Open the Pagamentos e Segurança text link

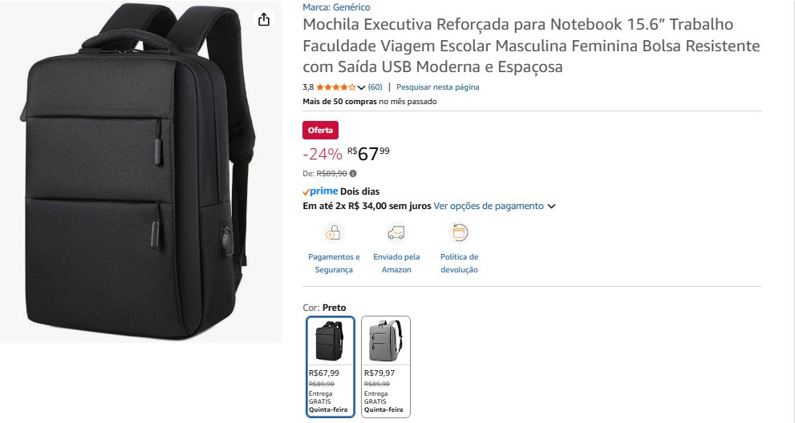[334, 264]
